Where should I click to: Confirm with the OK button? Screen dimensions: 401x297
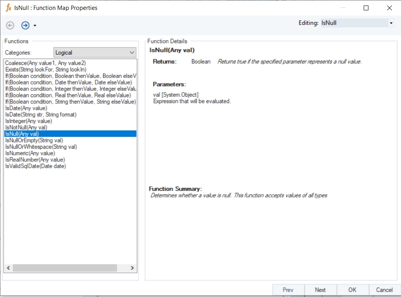[x=352, y=290]
